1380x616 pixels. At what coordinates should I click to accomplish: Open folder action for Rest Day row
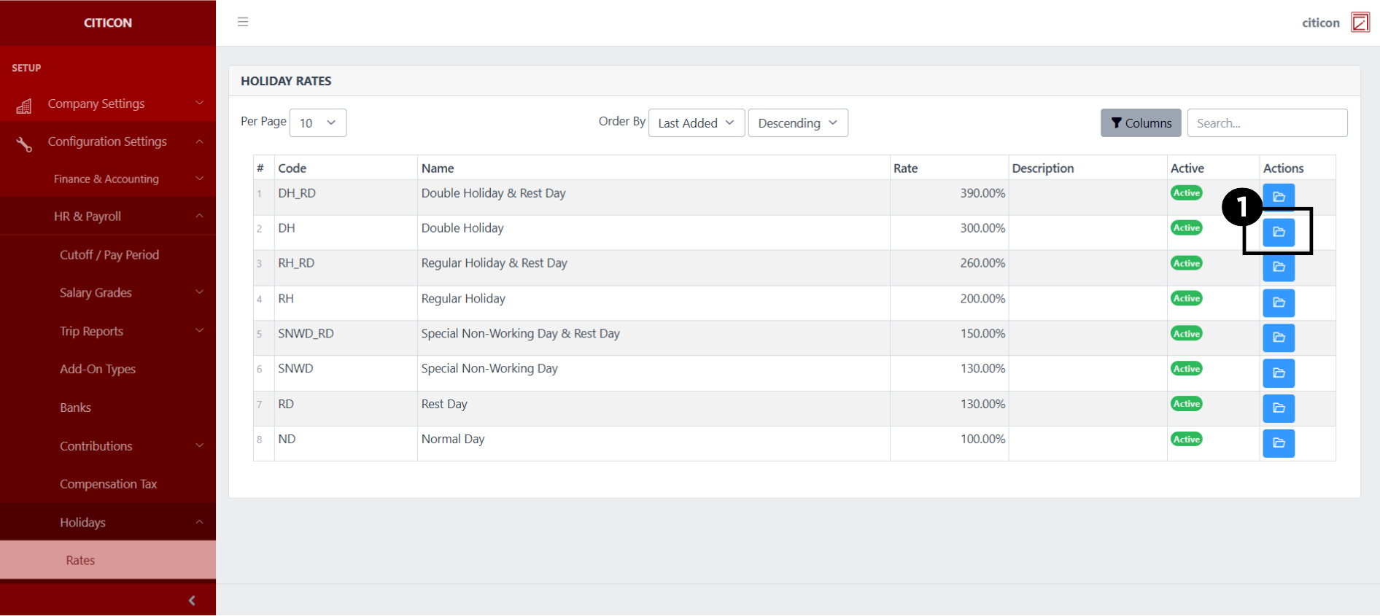[1278, 408]
